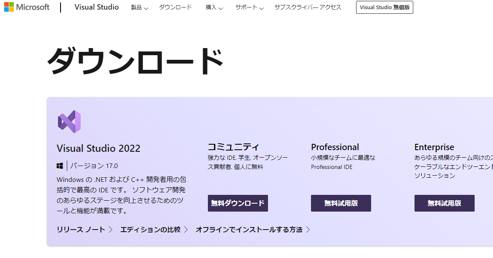
Task: Open the エディションの比較 link
Action: (x=150, y=230)
